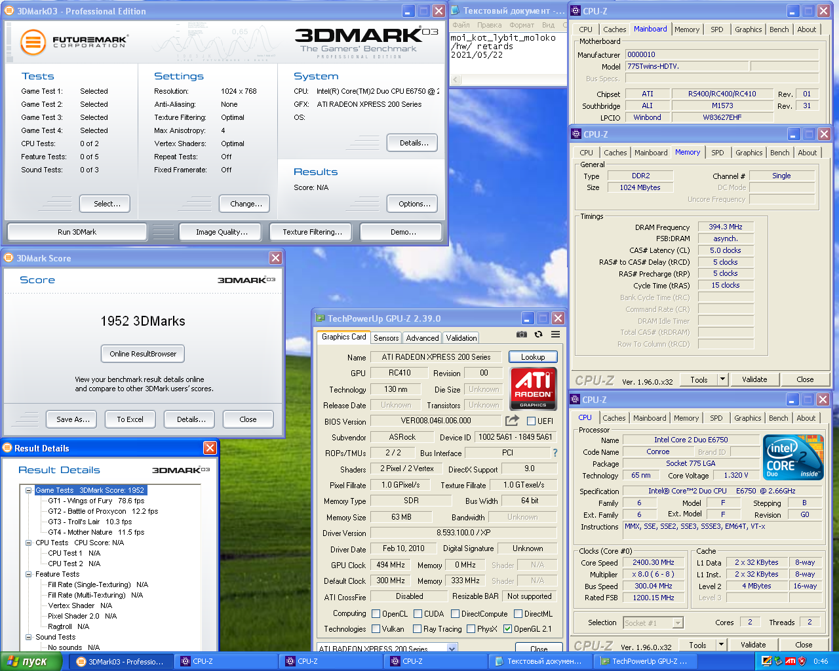Screen dimensions: 839x671
Task: Click the Safely Remove Hardware tray icon
Action: pos(778,661)
